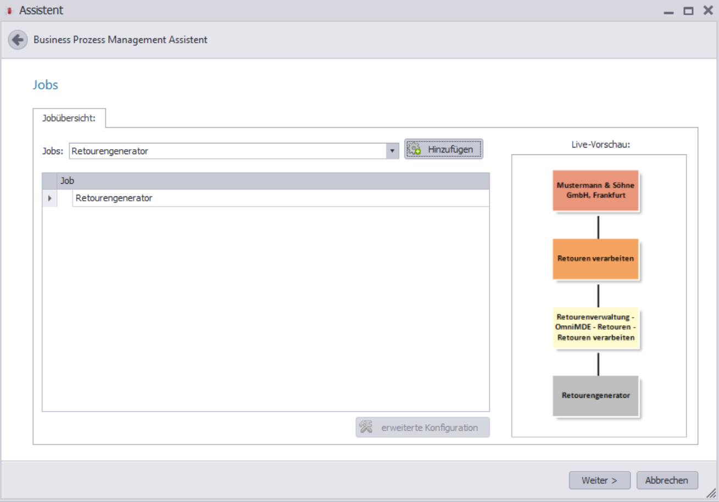This screenshot has width=719, height=502.
Task: Click the Mustermann & Söhne preview box
Action: pos(596,190)
